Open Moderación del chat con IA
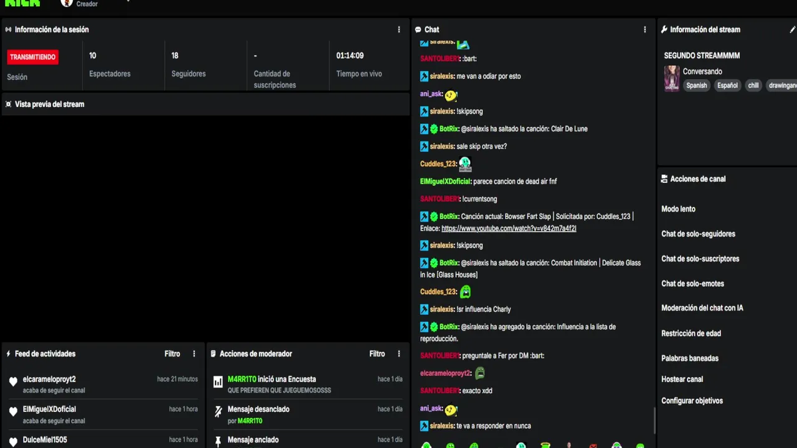The width and height of the screenshot is (797, 448). click(x=702, y=308)
